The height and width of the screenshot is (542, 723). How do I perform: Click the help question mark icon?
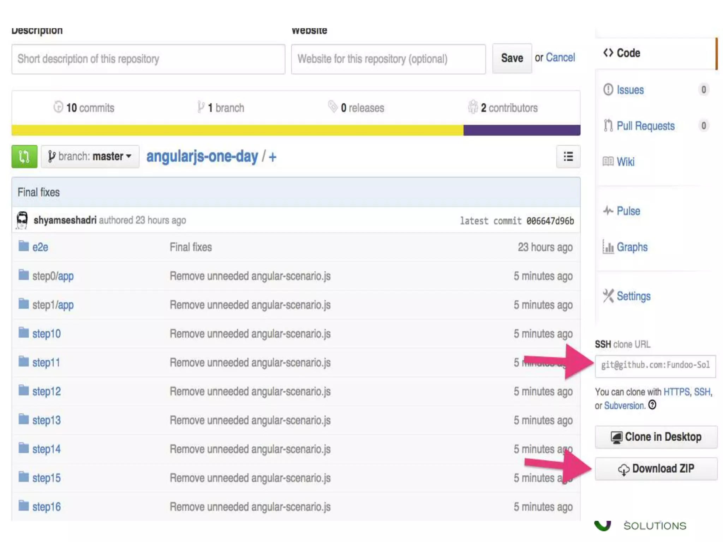pos(652,405)
